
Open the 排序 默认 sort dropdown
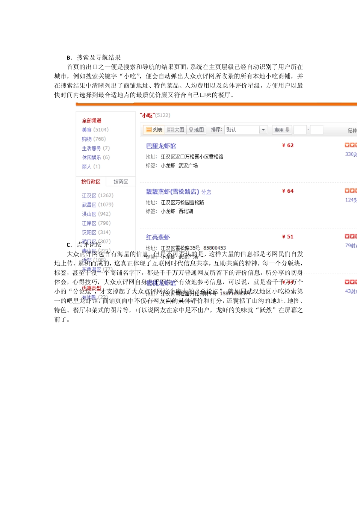246,130
